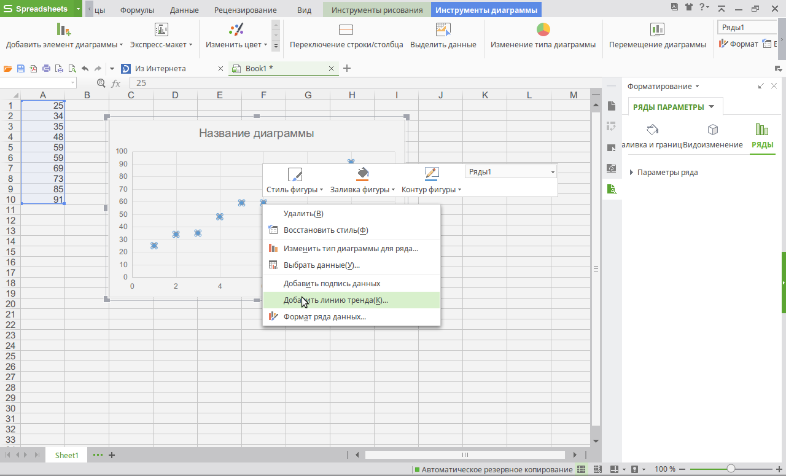Click 'Перемещение диаграммы' ribbon icon
Image resolution: width=786 pixels, height=476 pixels.
[x=657, y=30]
